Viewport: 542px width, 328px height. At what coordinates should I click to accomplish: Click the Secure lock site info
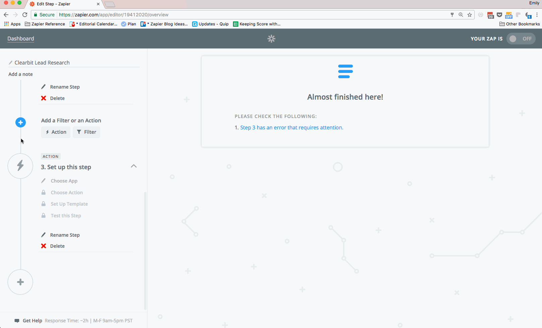point(44,15)
